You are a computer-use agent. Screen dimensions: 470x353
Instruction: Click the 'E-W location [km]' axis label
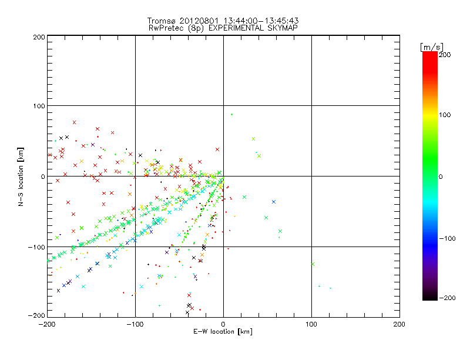[223, 332]
